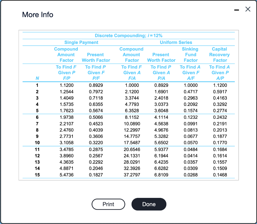Close the More Info dialog
The height and width of the screenshot is (224, 257).
tap(248, 9)
